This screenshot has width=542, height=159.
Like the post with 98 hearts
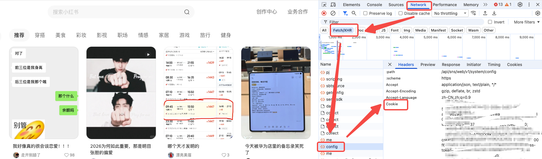click(67, 155)
